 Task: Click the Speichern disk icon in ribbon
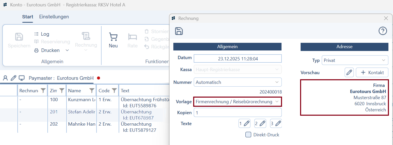(x=19, y=37)
